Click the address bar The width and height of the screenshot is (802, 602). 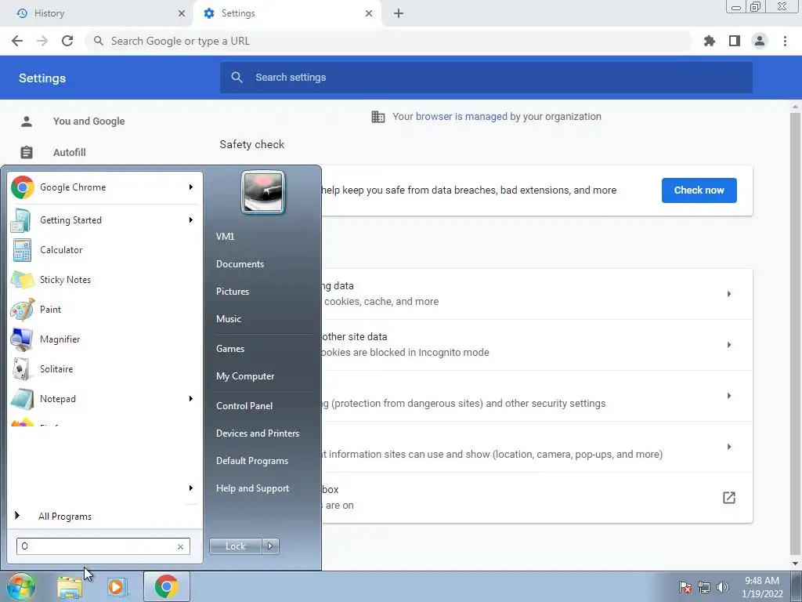[388, 41]
